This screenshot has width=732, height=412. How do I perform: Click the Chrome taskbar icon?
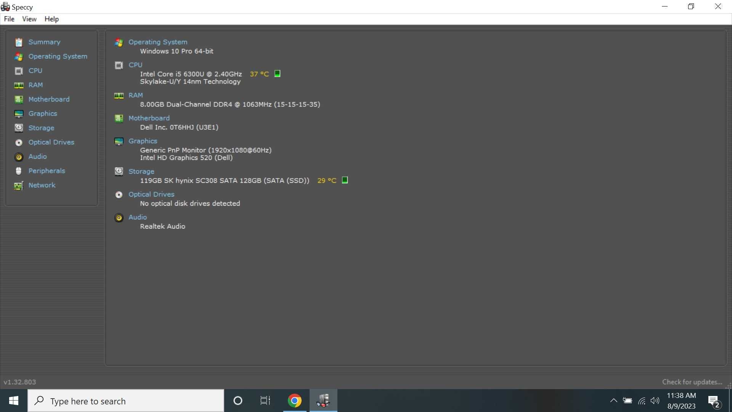295,401
